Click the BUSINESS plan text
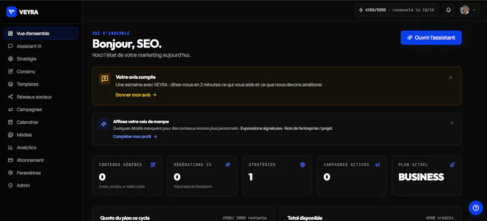Image resolution: width=487 pixels, height=221 pixels. pos(421,177)
